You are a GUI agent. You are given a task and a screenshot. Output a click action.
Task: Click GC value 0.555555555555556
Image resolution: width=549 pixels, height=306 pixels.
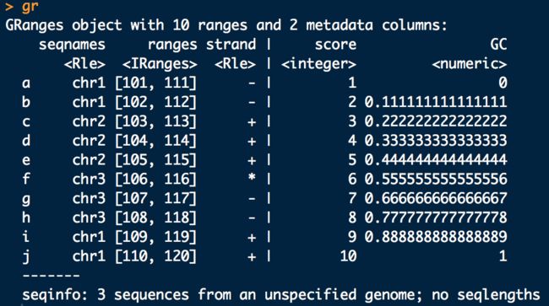[436, 180]
